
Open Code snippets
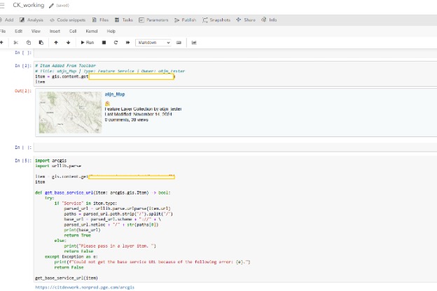pyautogui.click(x=67, y=20)
